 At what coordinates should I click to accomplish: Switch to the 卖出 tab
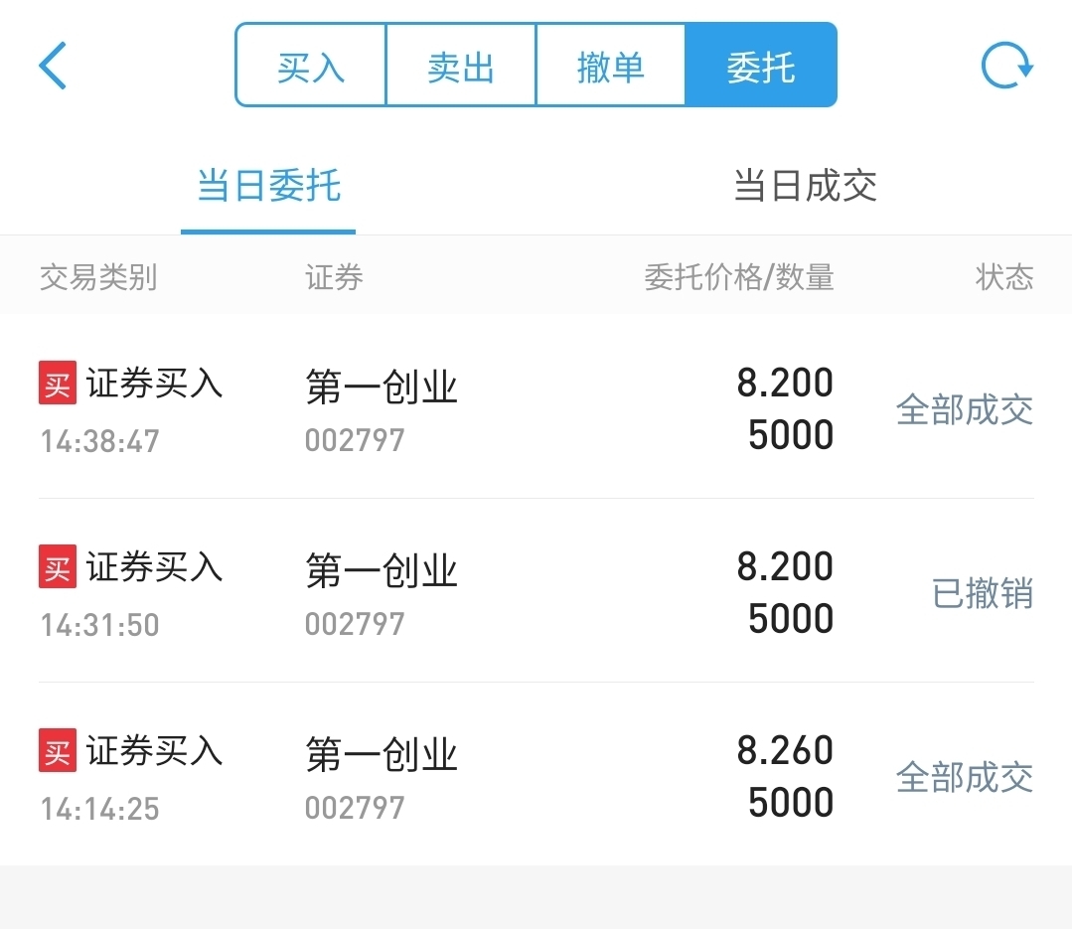coord(461,65)
